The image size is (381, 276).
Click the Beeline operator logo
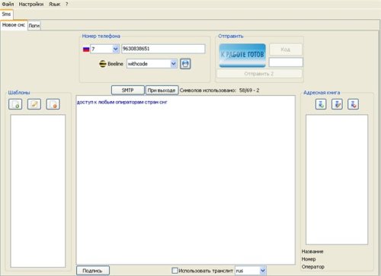102,64
